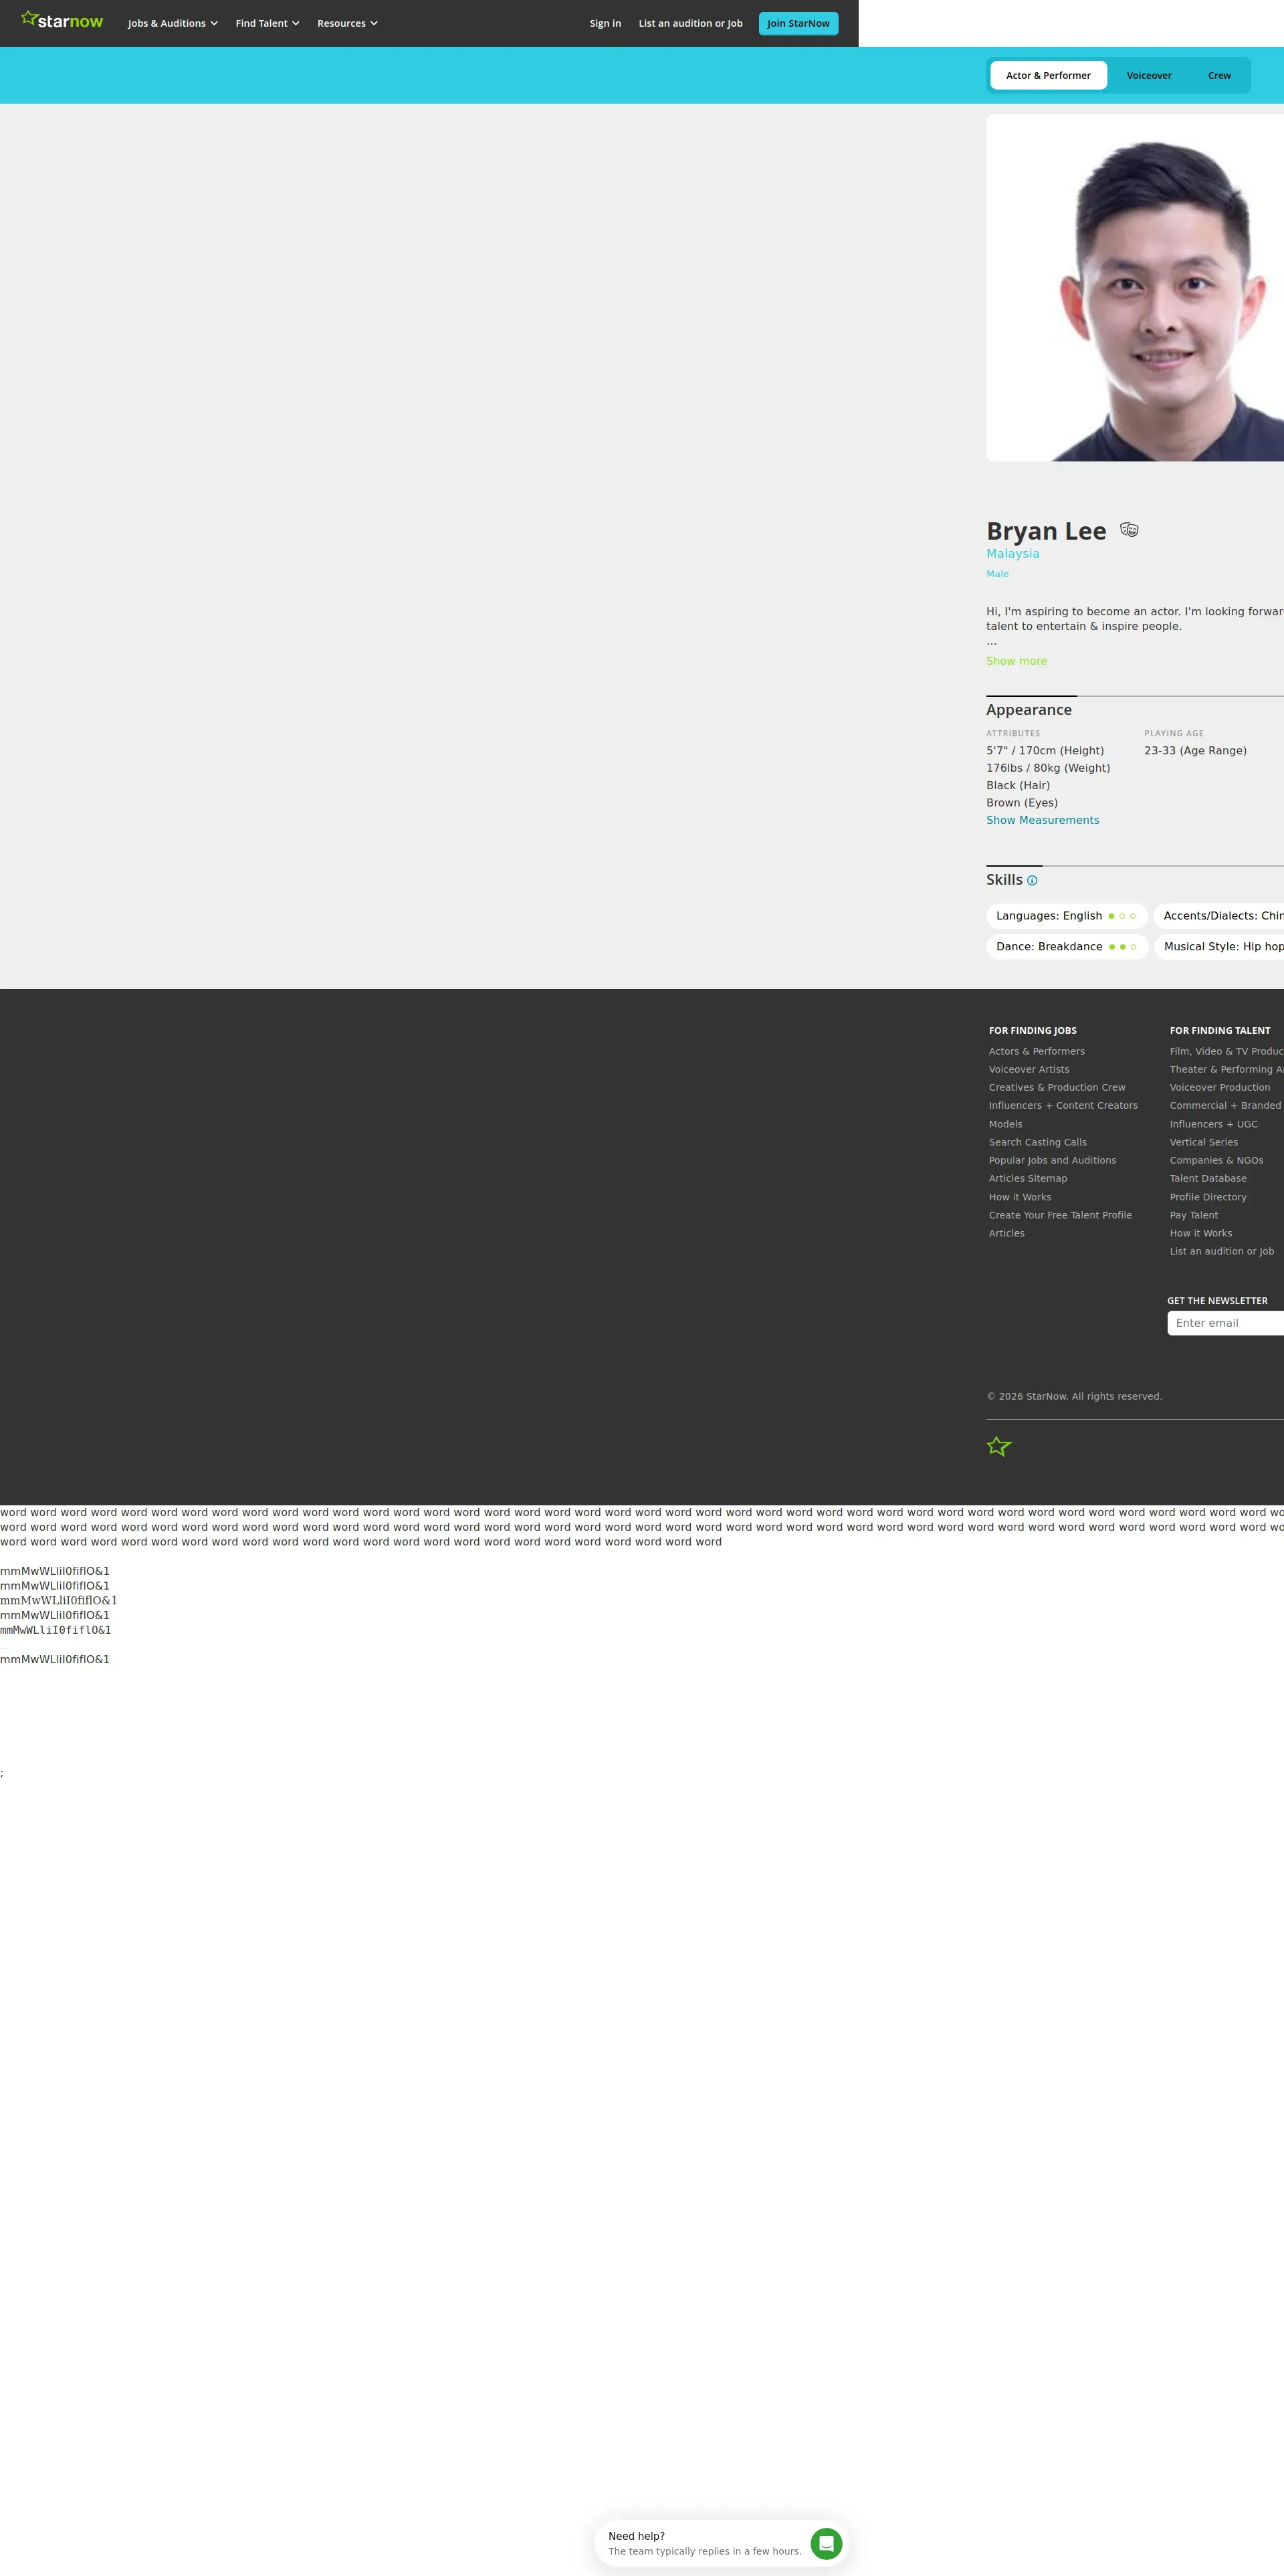Screen dimensions: 1284x2576
Task: Open the Find Talent dropdown menu
Action: [x=267, y=23]
